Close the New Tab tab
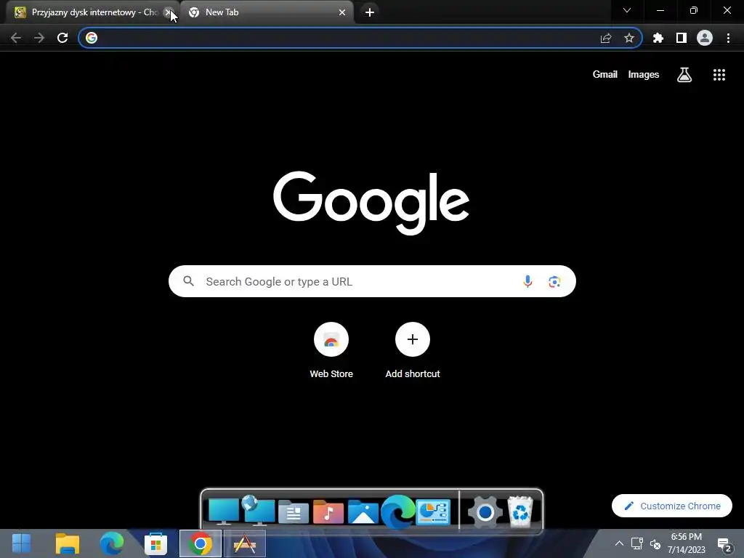744x558 pixels. coord(342,12)
